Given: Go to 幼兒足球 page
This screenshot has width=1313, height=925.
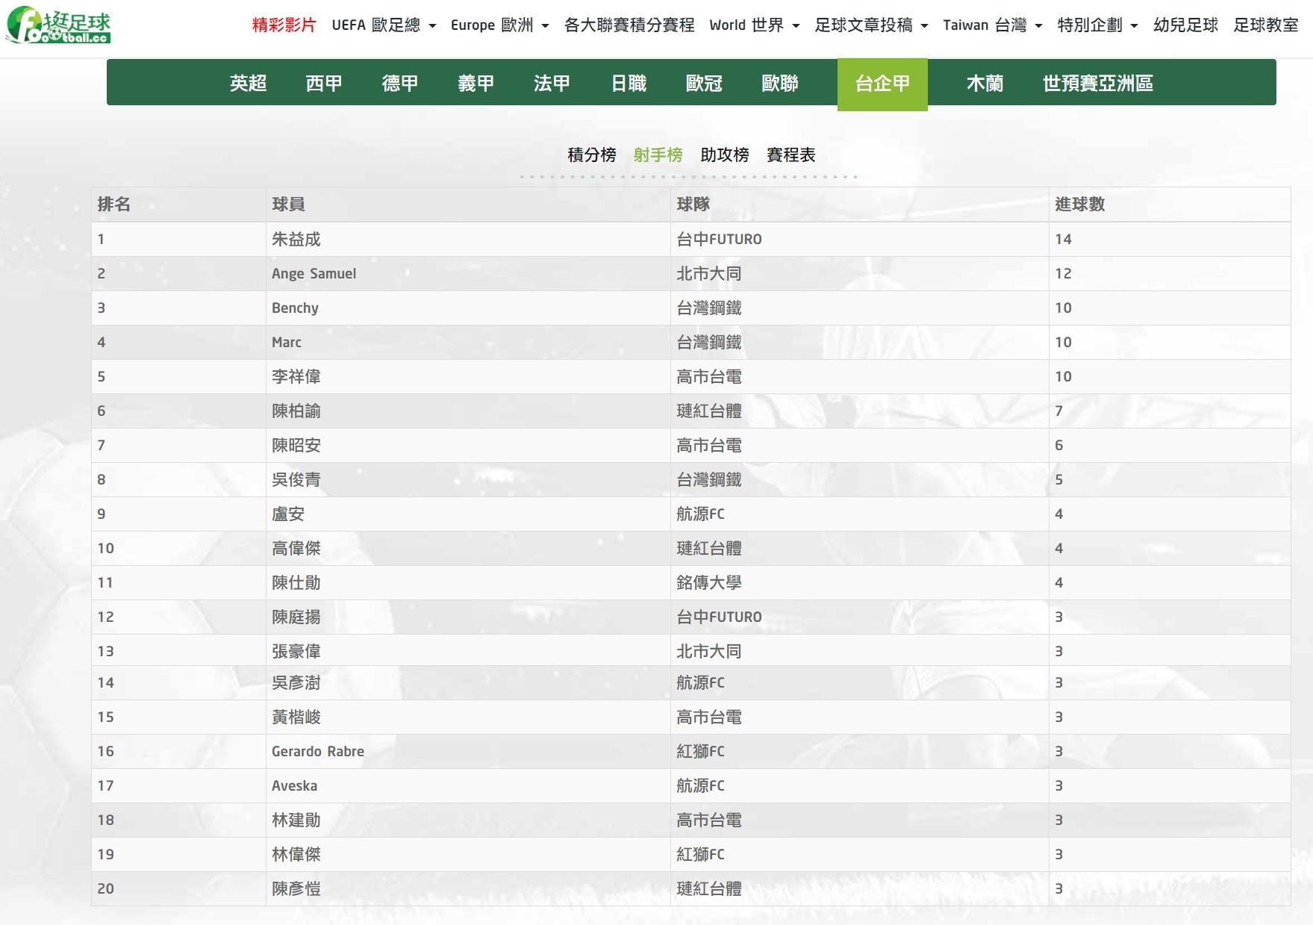Looking at the screenshot, I should [x=1185, y=25].
